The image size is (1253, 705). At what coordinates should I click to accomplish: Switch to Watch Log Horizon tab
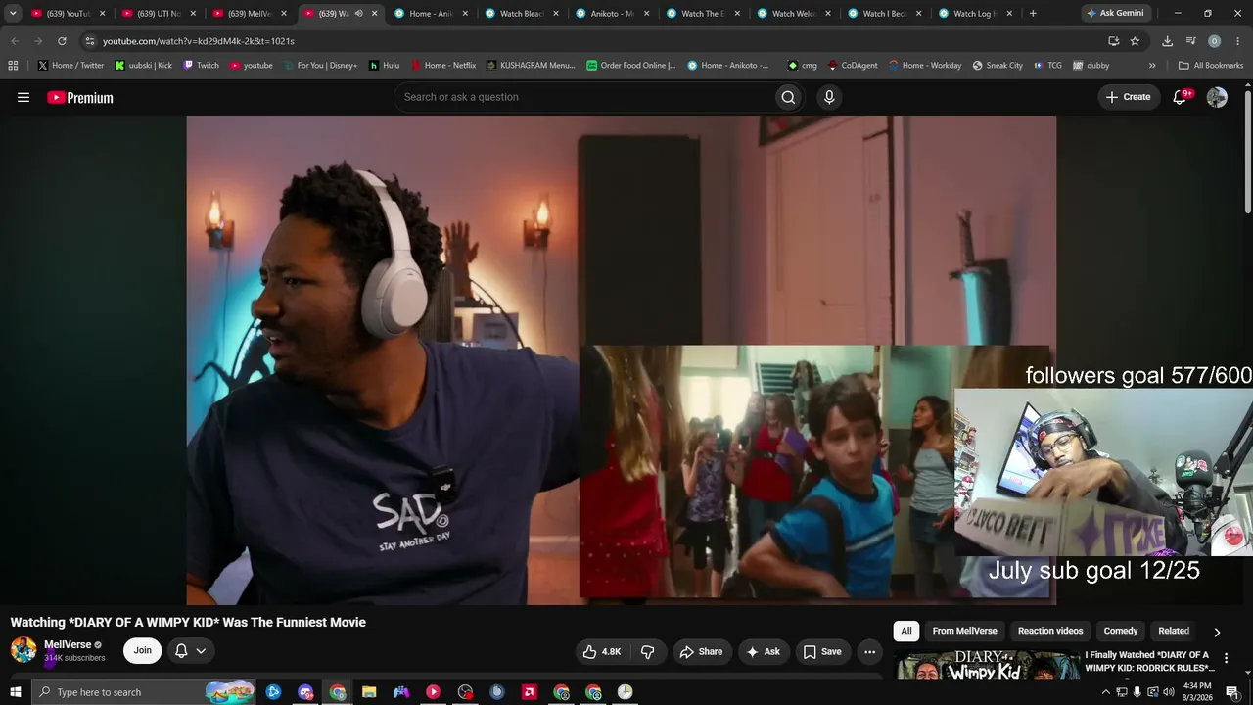967,14
